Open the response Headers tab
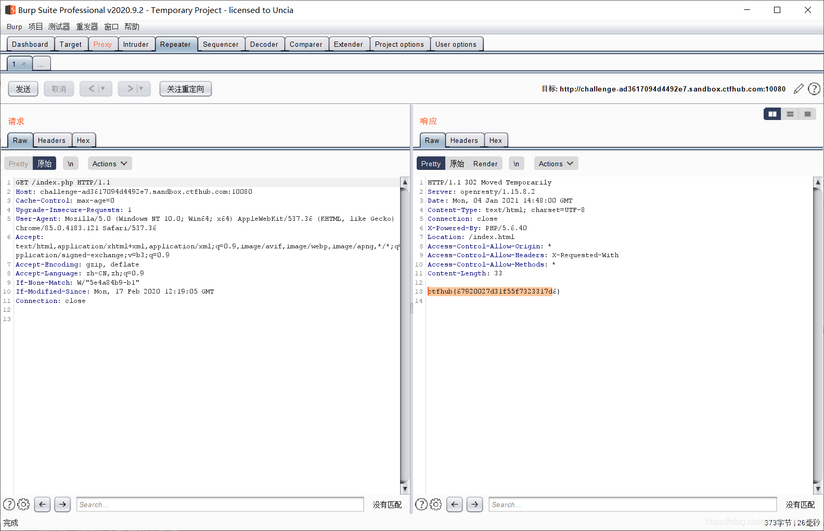The height and width of the screenshot is (531, 824). pos(464,140)
